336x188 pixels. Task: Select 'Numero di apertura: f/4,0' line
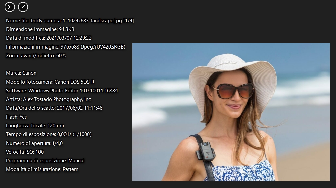[x=34, y=143]
